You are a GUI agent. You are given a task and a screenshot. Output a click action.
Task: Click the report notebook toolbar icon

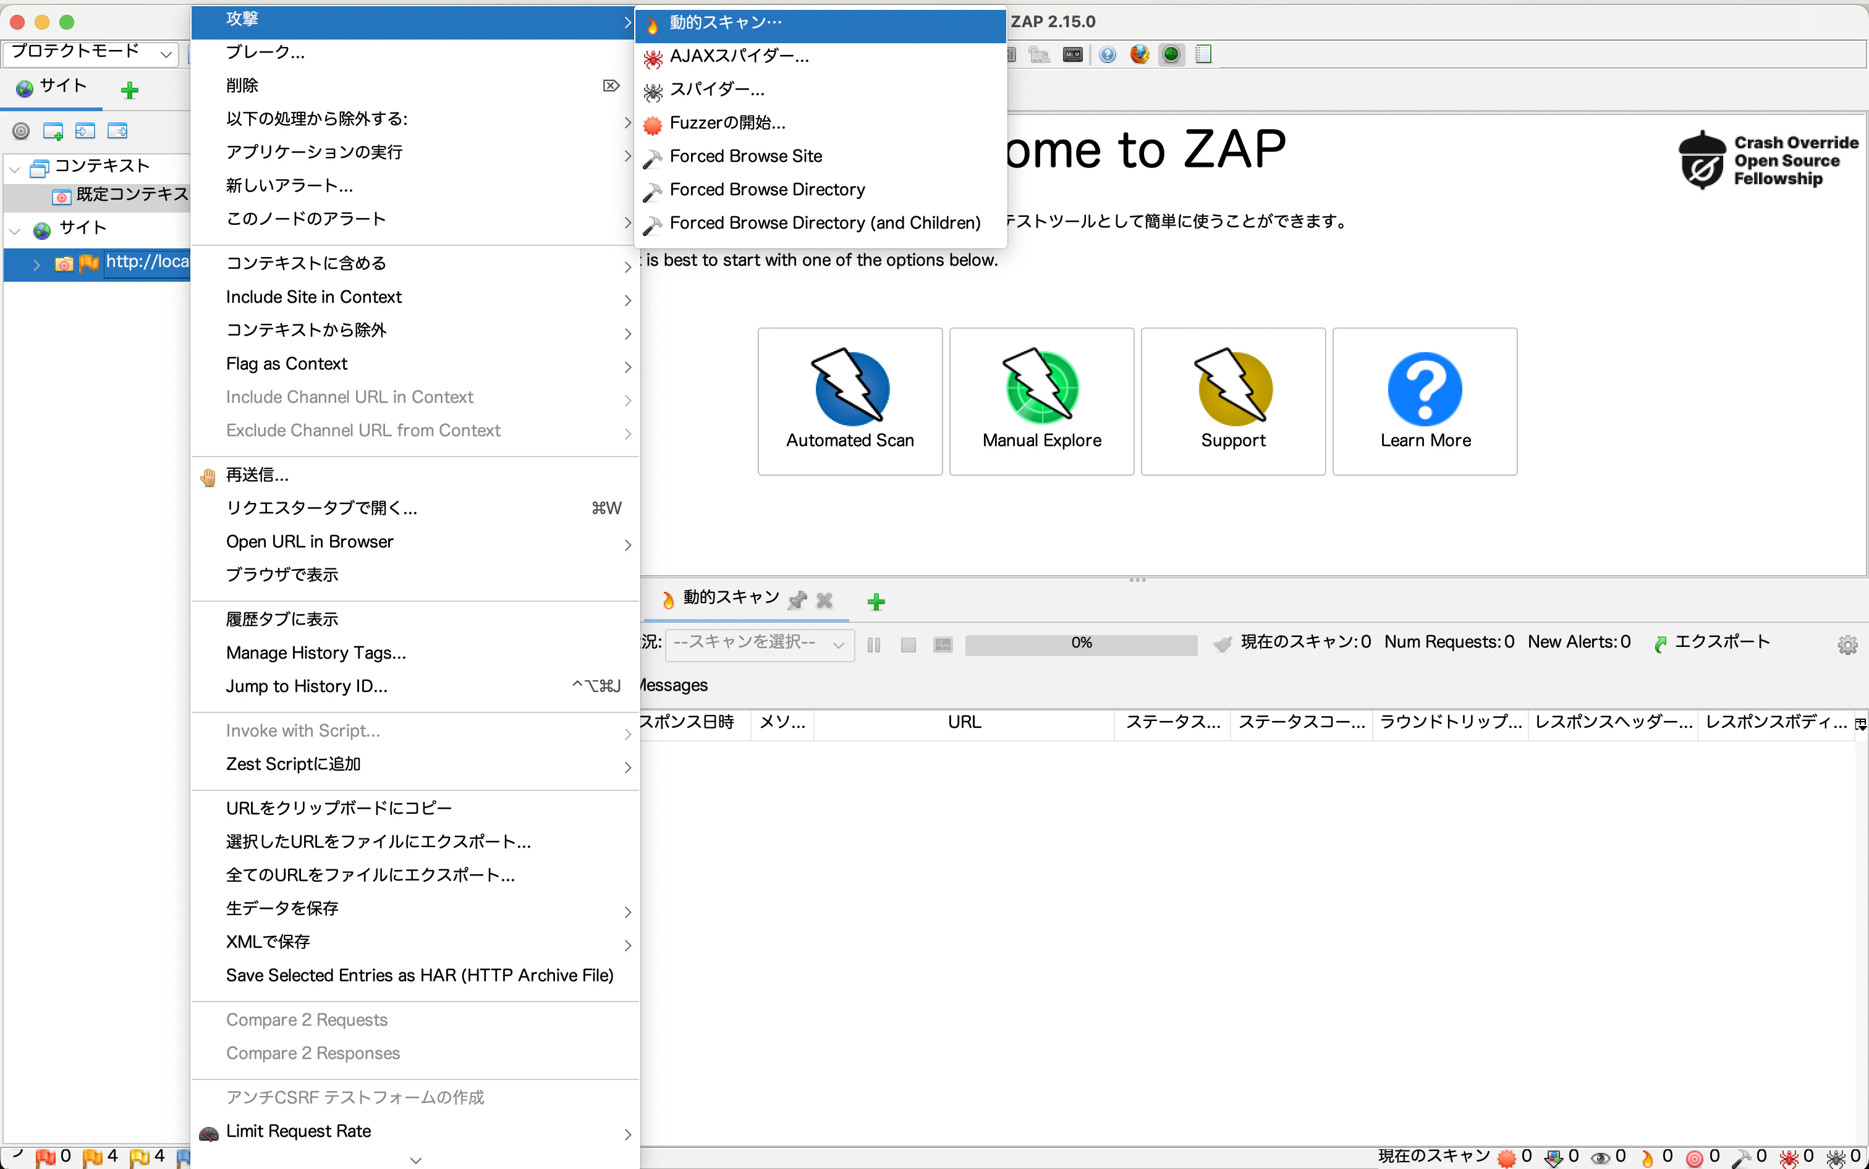click(x=1203, y=54)
